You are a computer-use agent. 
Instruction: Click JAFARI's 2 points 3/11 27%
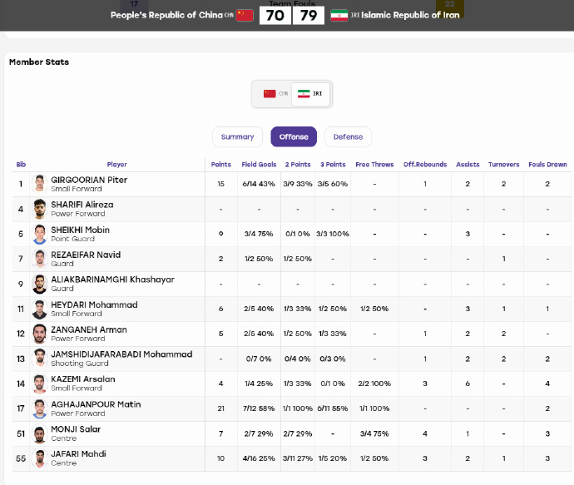pyautogui.click(x=298, y=458)
